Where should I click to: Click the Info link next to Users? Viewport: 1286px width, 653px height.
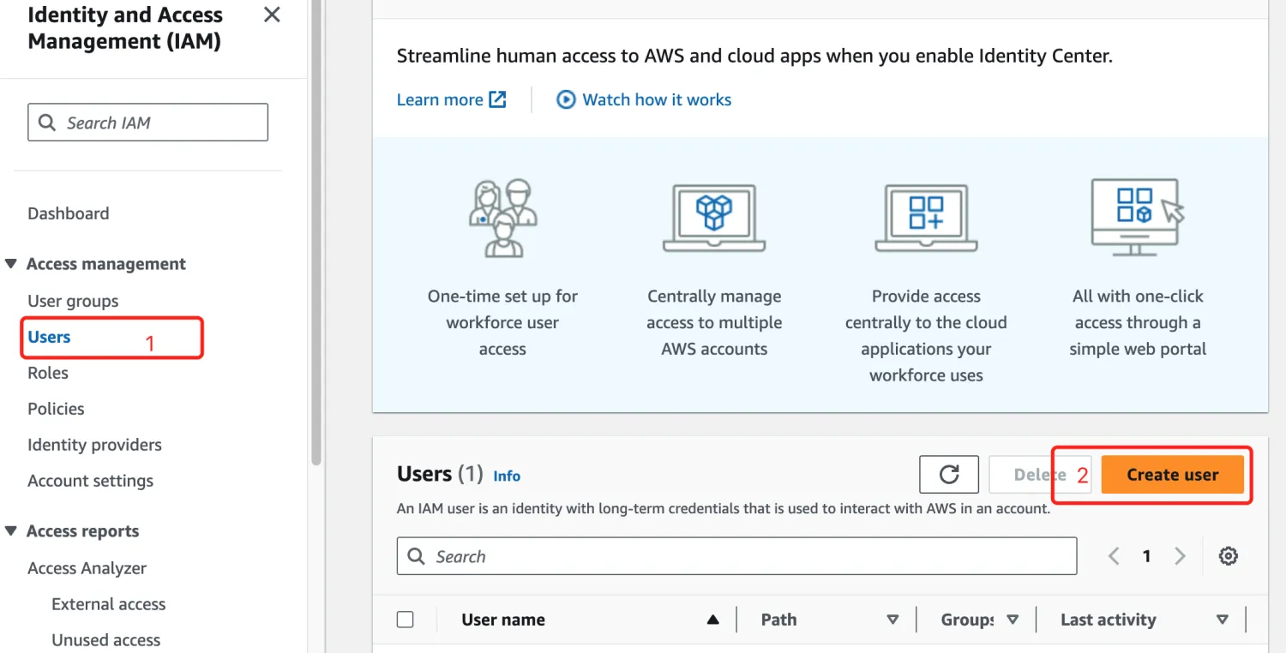(x=507, y=476)
